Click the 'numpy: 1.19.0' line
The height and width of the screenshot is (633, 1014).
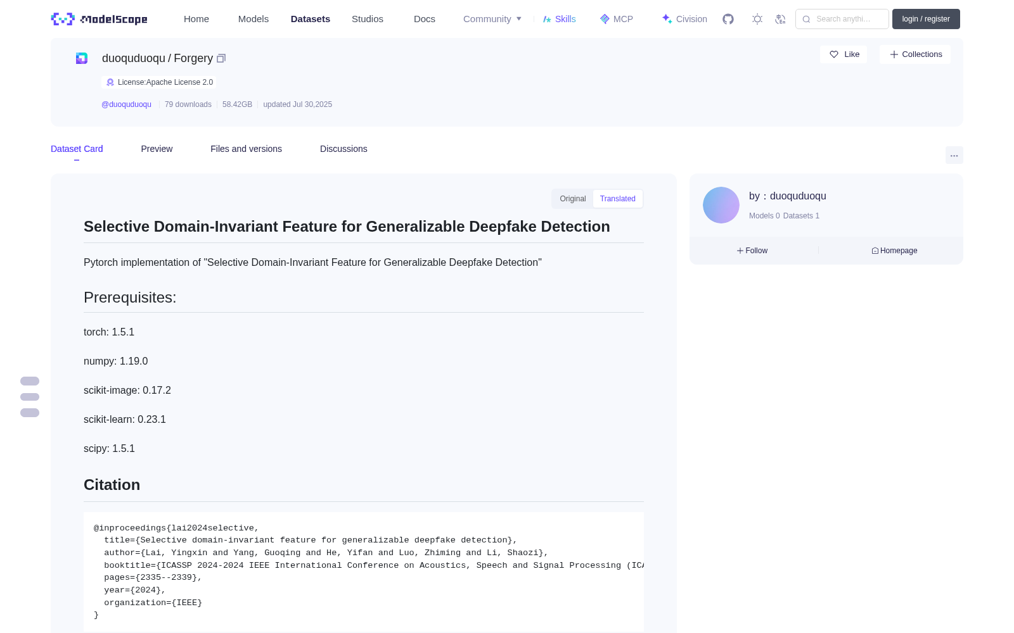click(115, 361)
